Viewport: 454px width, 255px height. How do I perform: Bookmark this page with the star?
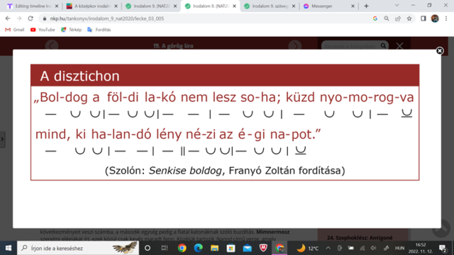[409, 18]
